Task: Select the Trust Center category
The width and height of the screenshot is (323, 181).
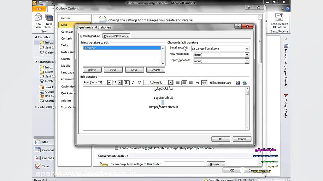Action: 68,107
